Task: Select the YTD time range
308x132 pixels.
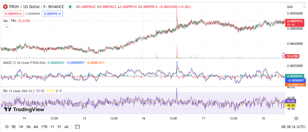Action: tap(44, 127)
